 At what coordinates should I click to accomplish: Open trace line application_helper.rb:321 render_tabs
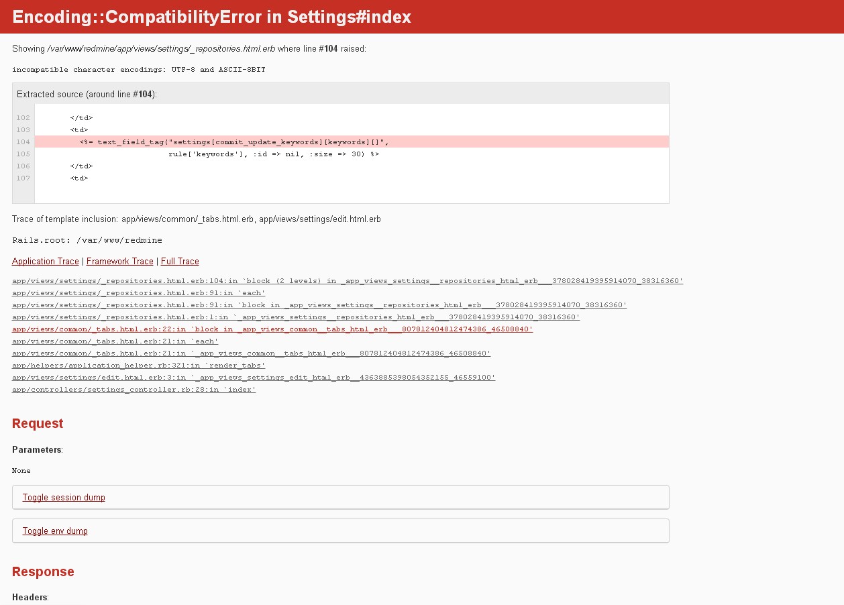[x=139, y=366]
